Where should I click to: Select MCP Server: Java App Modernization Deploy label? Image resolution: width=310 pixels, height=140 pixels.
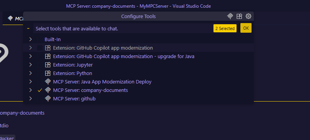[102, 82]
